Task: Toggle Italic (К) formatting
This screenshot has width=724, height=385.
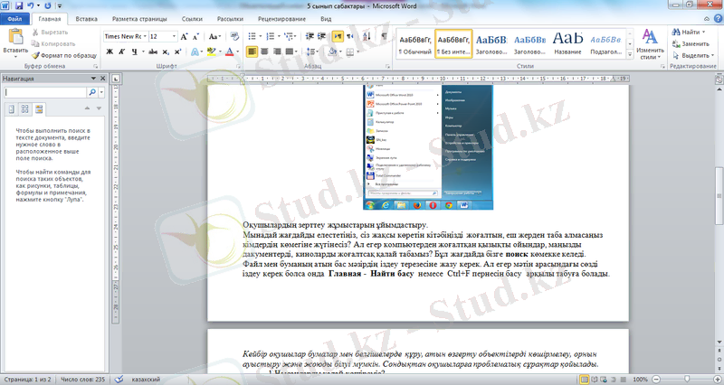Action: pyautogui.click(x=121, y=52)
